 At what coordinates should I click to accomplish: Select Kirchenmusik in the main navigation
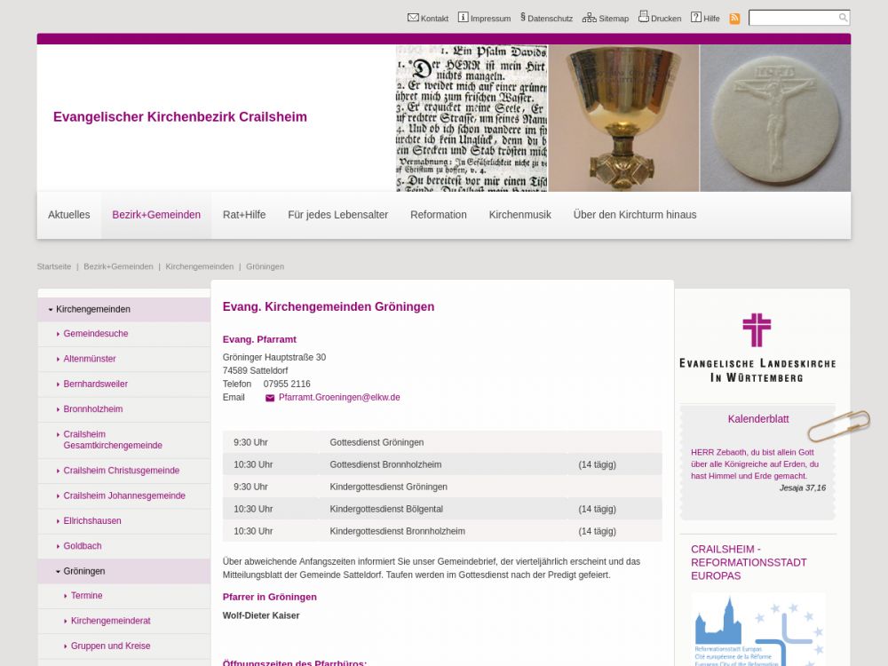519,215
